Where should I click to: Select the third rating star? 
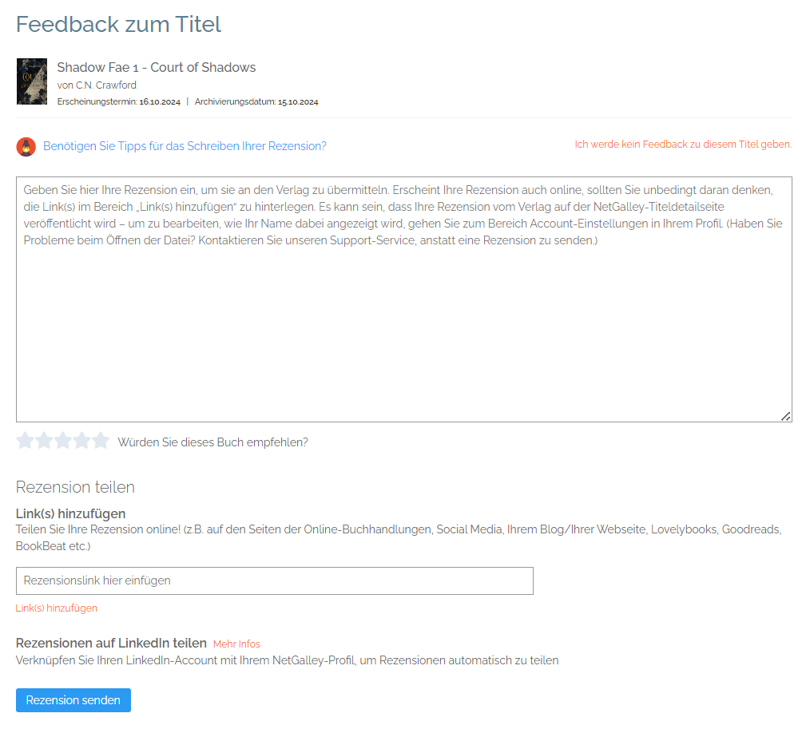tap(63, 441)
